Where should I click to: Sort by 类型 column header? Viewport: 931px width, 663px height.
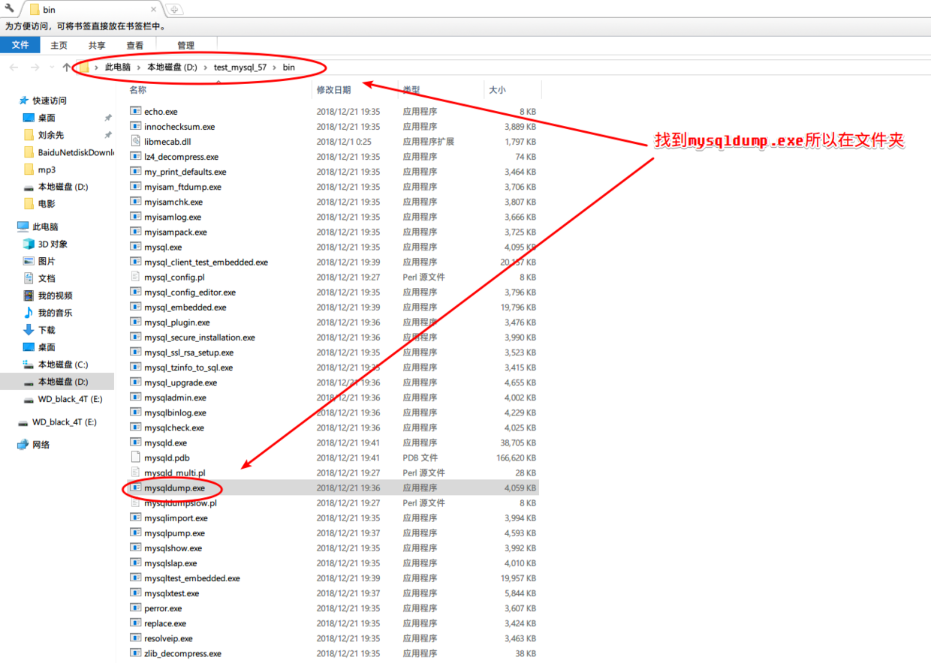point(411,90)
